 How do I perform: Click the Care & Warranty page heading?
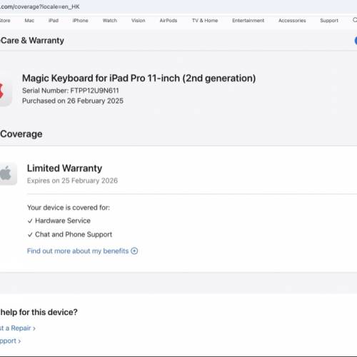[x=32, y=41]
